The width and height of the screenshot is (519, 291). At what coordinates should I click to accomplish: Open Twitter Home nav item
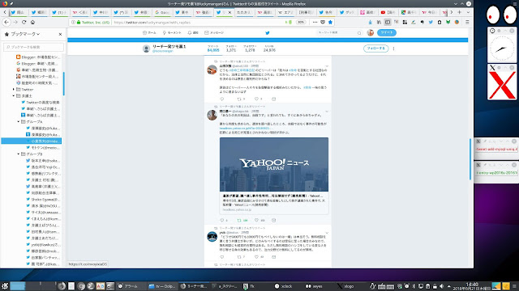(x=149, y=32)
